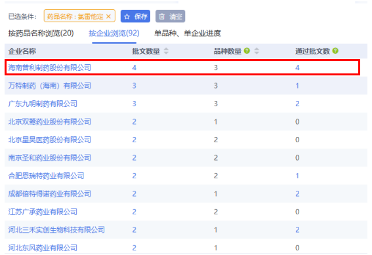
Task: Click 批文数量 value 3 for 万特制药
Action: [134, 86]
